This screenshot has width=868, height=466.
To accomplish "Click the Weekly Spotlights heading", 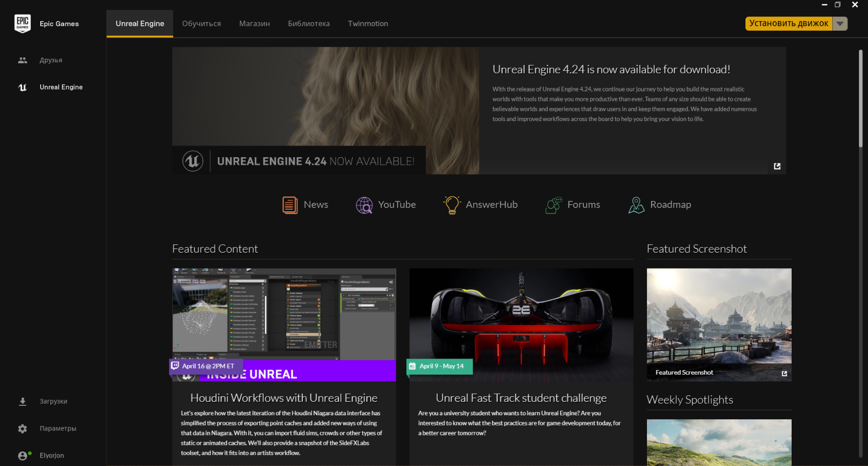I will (690, 400).
